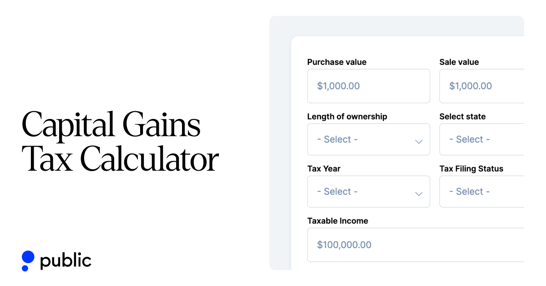Expand the Tax Filing Status dropdown
The width and height of the screenshot is (546, 286).
[481, 192]
